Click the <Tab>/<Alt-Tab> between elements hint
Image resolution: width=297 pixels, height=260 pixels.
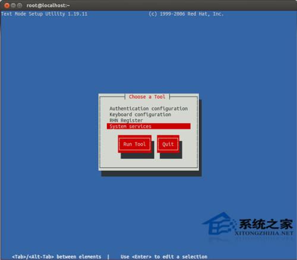pos(56,256)
